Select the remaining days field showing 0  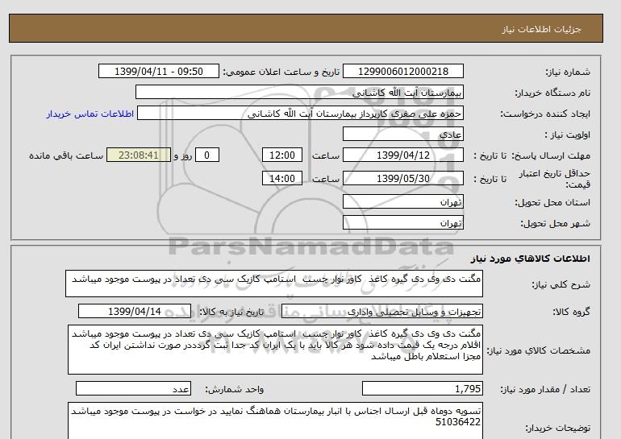tap(206, 155)
